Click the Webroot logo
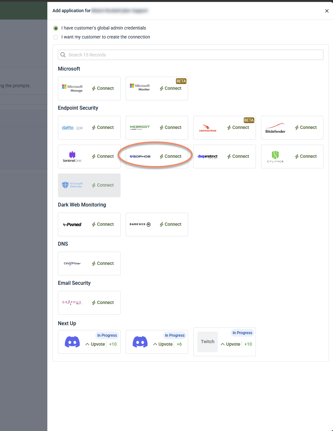Viewport: 333px width, 431px height. (x=140, y=127)
